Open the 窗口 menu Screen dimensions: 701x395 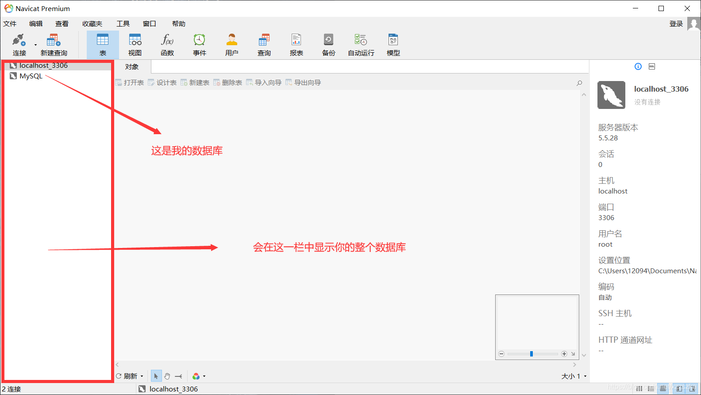point(150,24)
